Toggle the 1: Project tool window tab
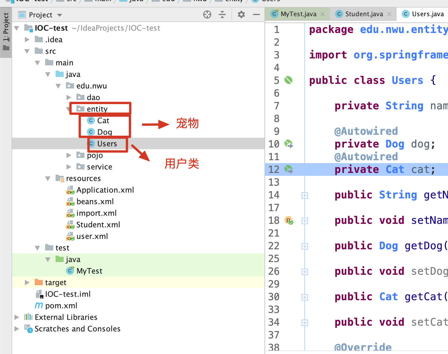The width and height of the screenshot is (448, 354). pyautogui.click(x=6, y=32)
